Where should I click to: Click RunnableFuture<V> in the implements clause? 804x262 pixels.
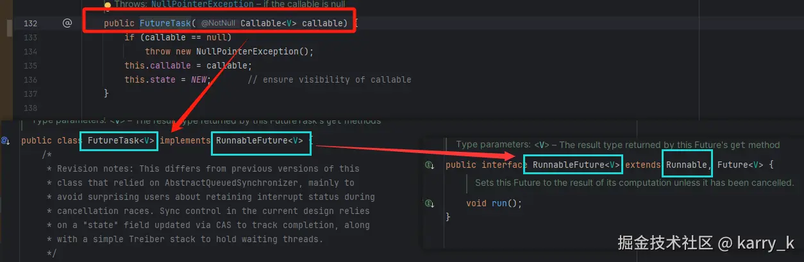tap(260, 141)
